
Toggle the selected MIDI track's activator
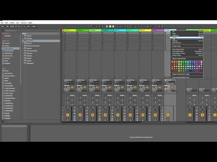tap(168, 115)
